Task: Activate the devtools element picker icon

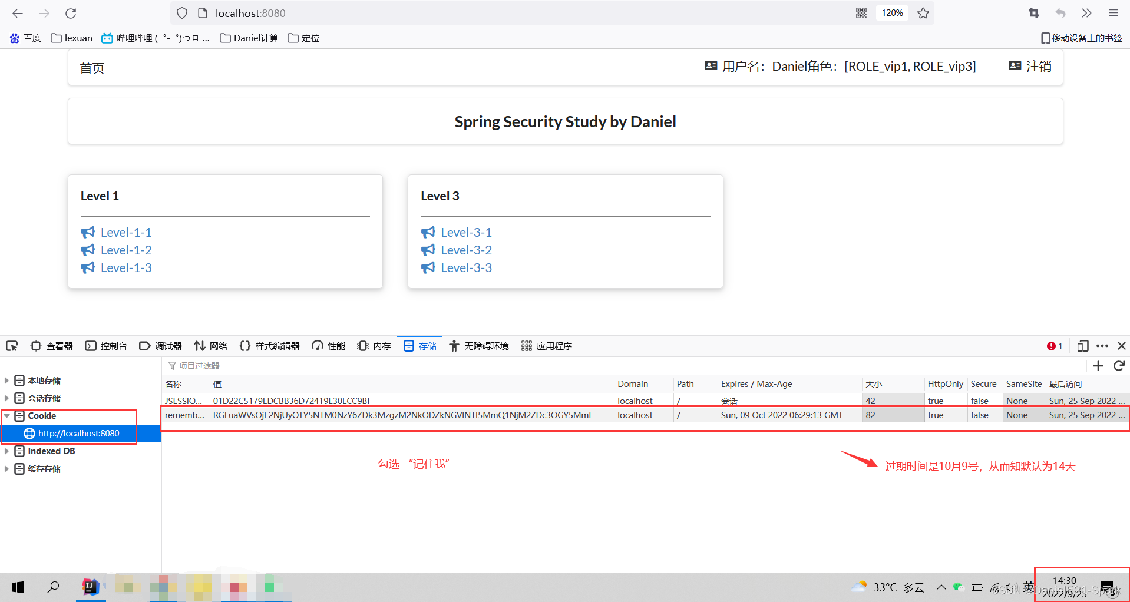Action: tap(12, 346)
